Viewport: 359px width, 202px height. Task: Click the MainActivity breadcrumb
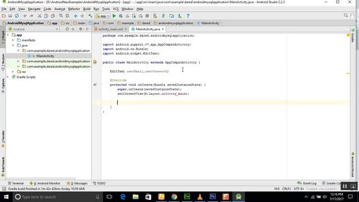tap(208, 23)
